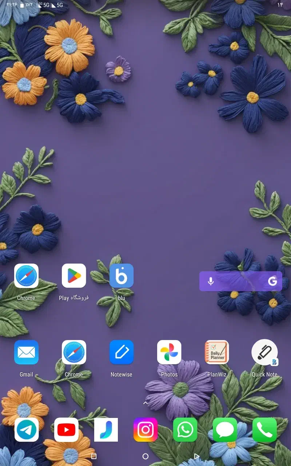Open the PlanWiz daily planner app
The image size is (291, 466).
217,351
